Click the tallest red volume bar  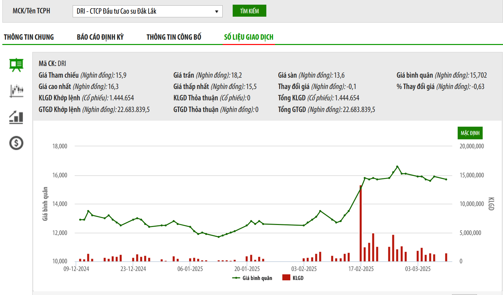(361, 223)
